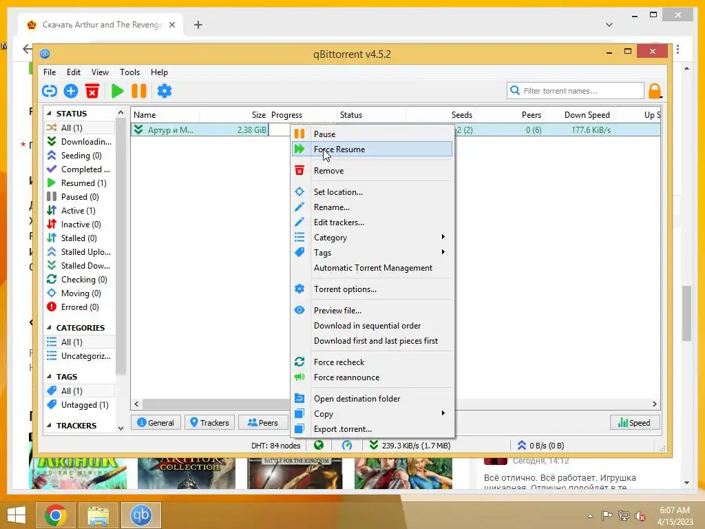Select Stalled (0) status filter

tap(80, 238)
